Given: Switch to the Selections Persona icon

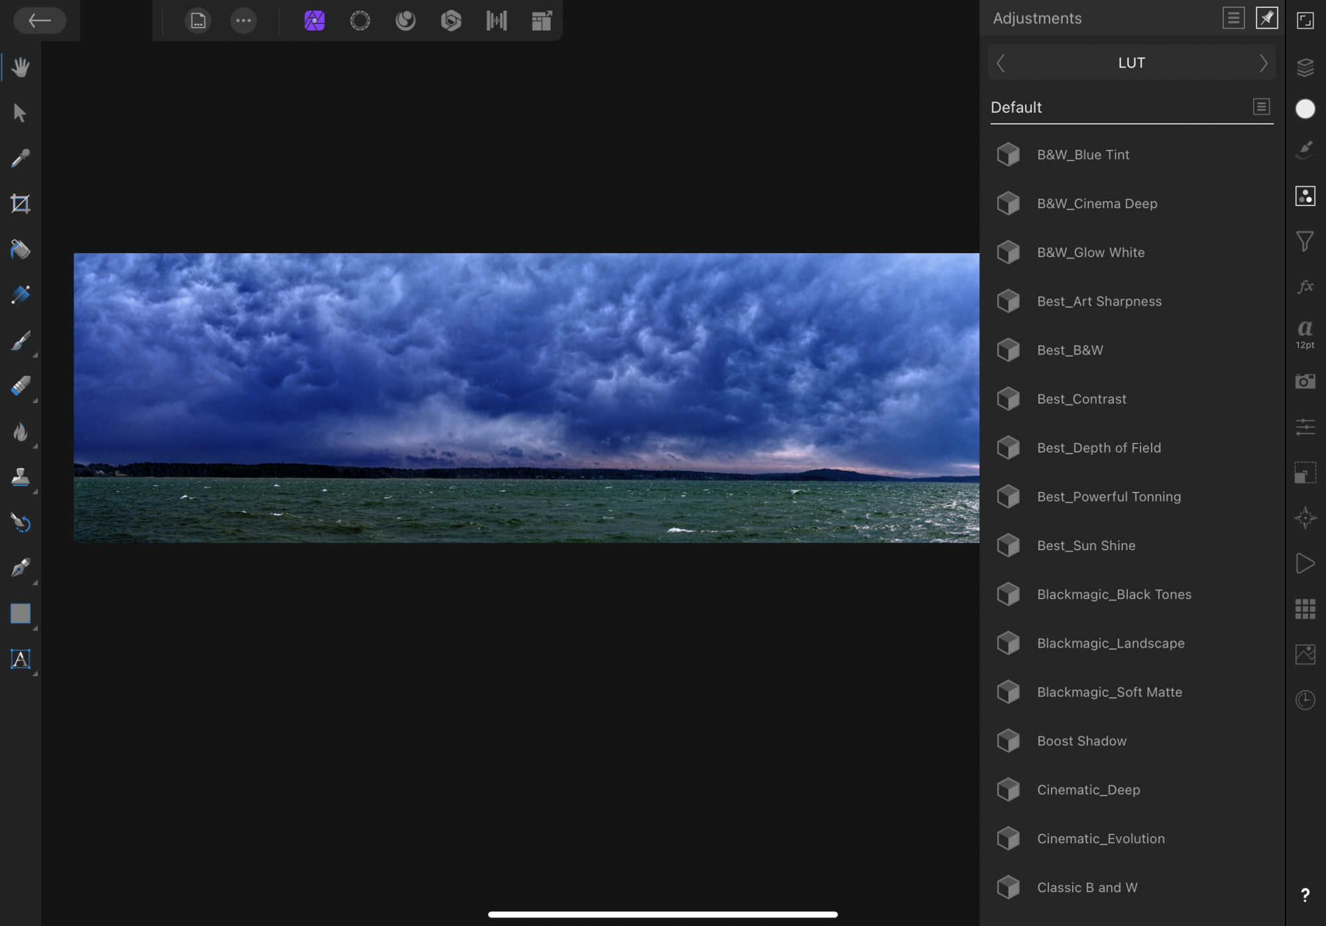Looking at the screenshot, I should [x=360, y=21].
